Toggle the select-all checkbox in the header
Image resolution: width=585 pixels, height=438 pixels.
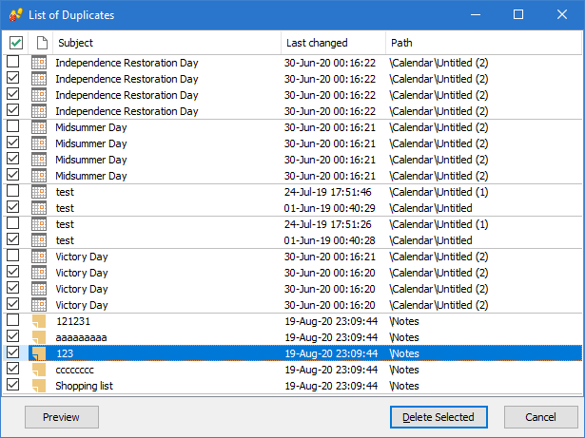click(15, 43)
